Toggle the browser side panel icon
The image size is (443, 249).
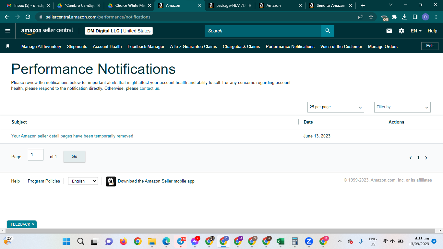click(415, 17)
